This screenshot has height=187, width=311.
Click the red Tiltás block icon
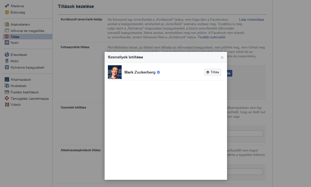(7, 37)
